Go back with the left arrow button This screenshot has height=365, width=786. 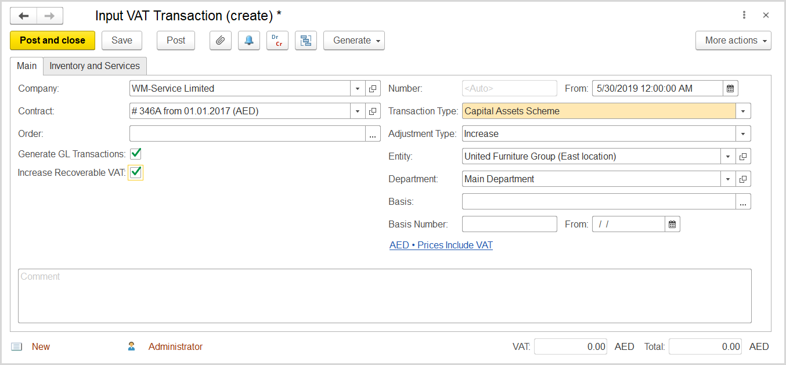pos(24,16)
